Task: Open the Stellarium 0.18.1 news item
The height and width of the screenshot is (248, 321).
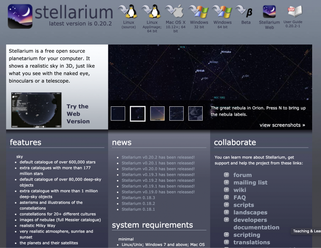Action: pos(138,209)
